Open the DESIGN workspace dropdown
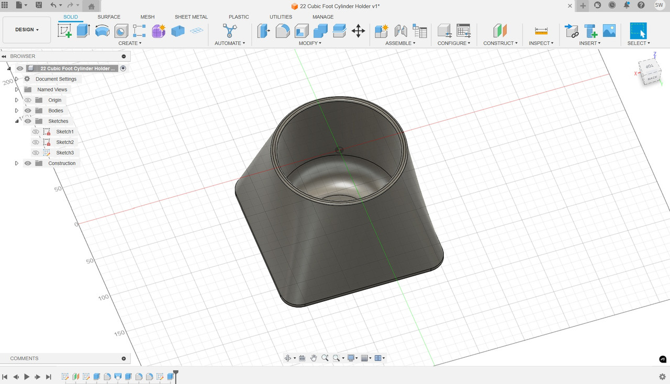 coord(27,30)
